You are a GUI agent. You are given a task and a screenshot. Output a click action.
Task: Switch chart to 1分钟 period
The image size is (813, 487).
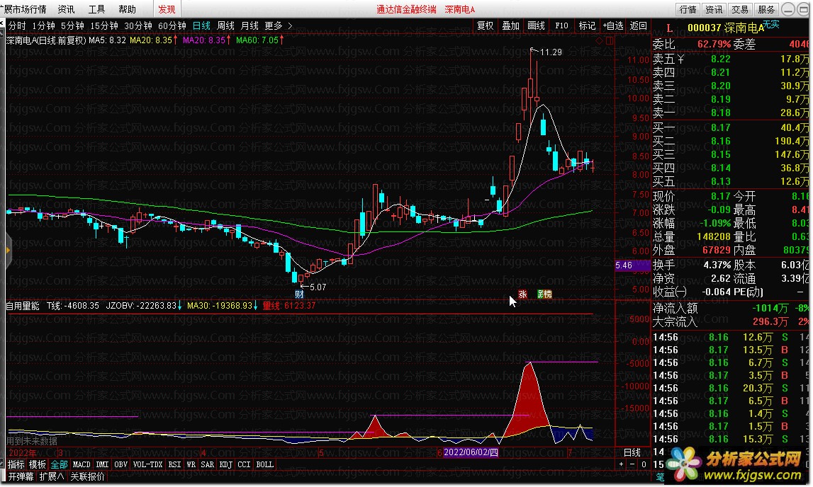pyautogui.click(x=43, y=25)
